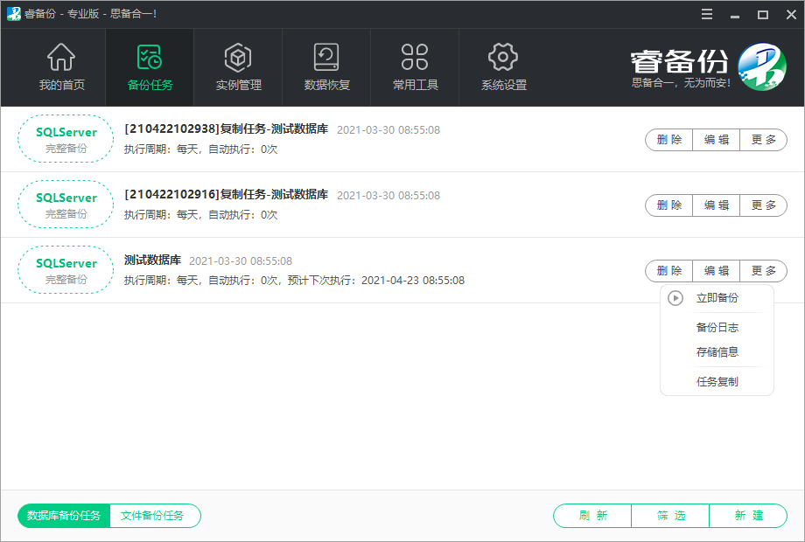Click the app icon in the title bar

click(14, 14)
